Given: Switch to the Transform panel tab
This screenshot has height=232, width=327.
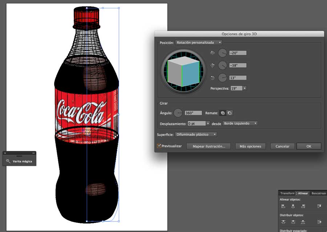Looking at the screenshot, I should click(x=287, y=193).
